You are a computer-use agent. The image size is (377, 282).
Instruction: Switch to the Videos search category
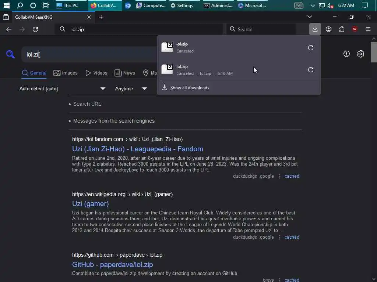point(96,73)
